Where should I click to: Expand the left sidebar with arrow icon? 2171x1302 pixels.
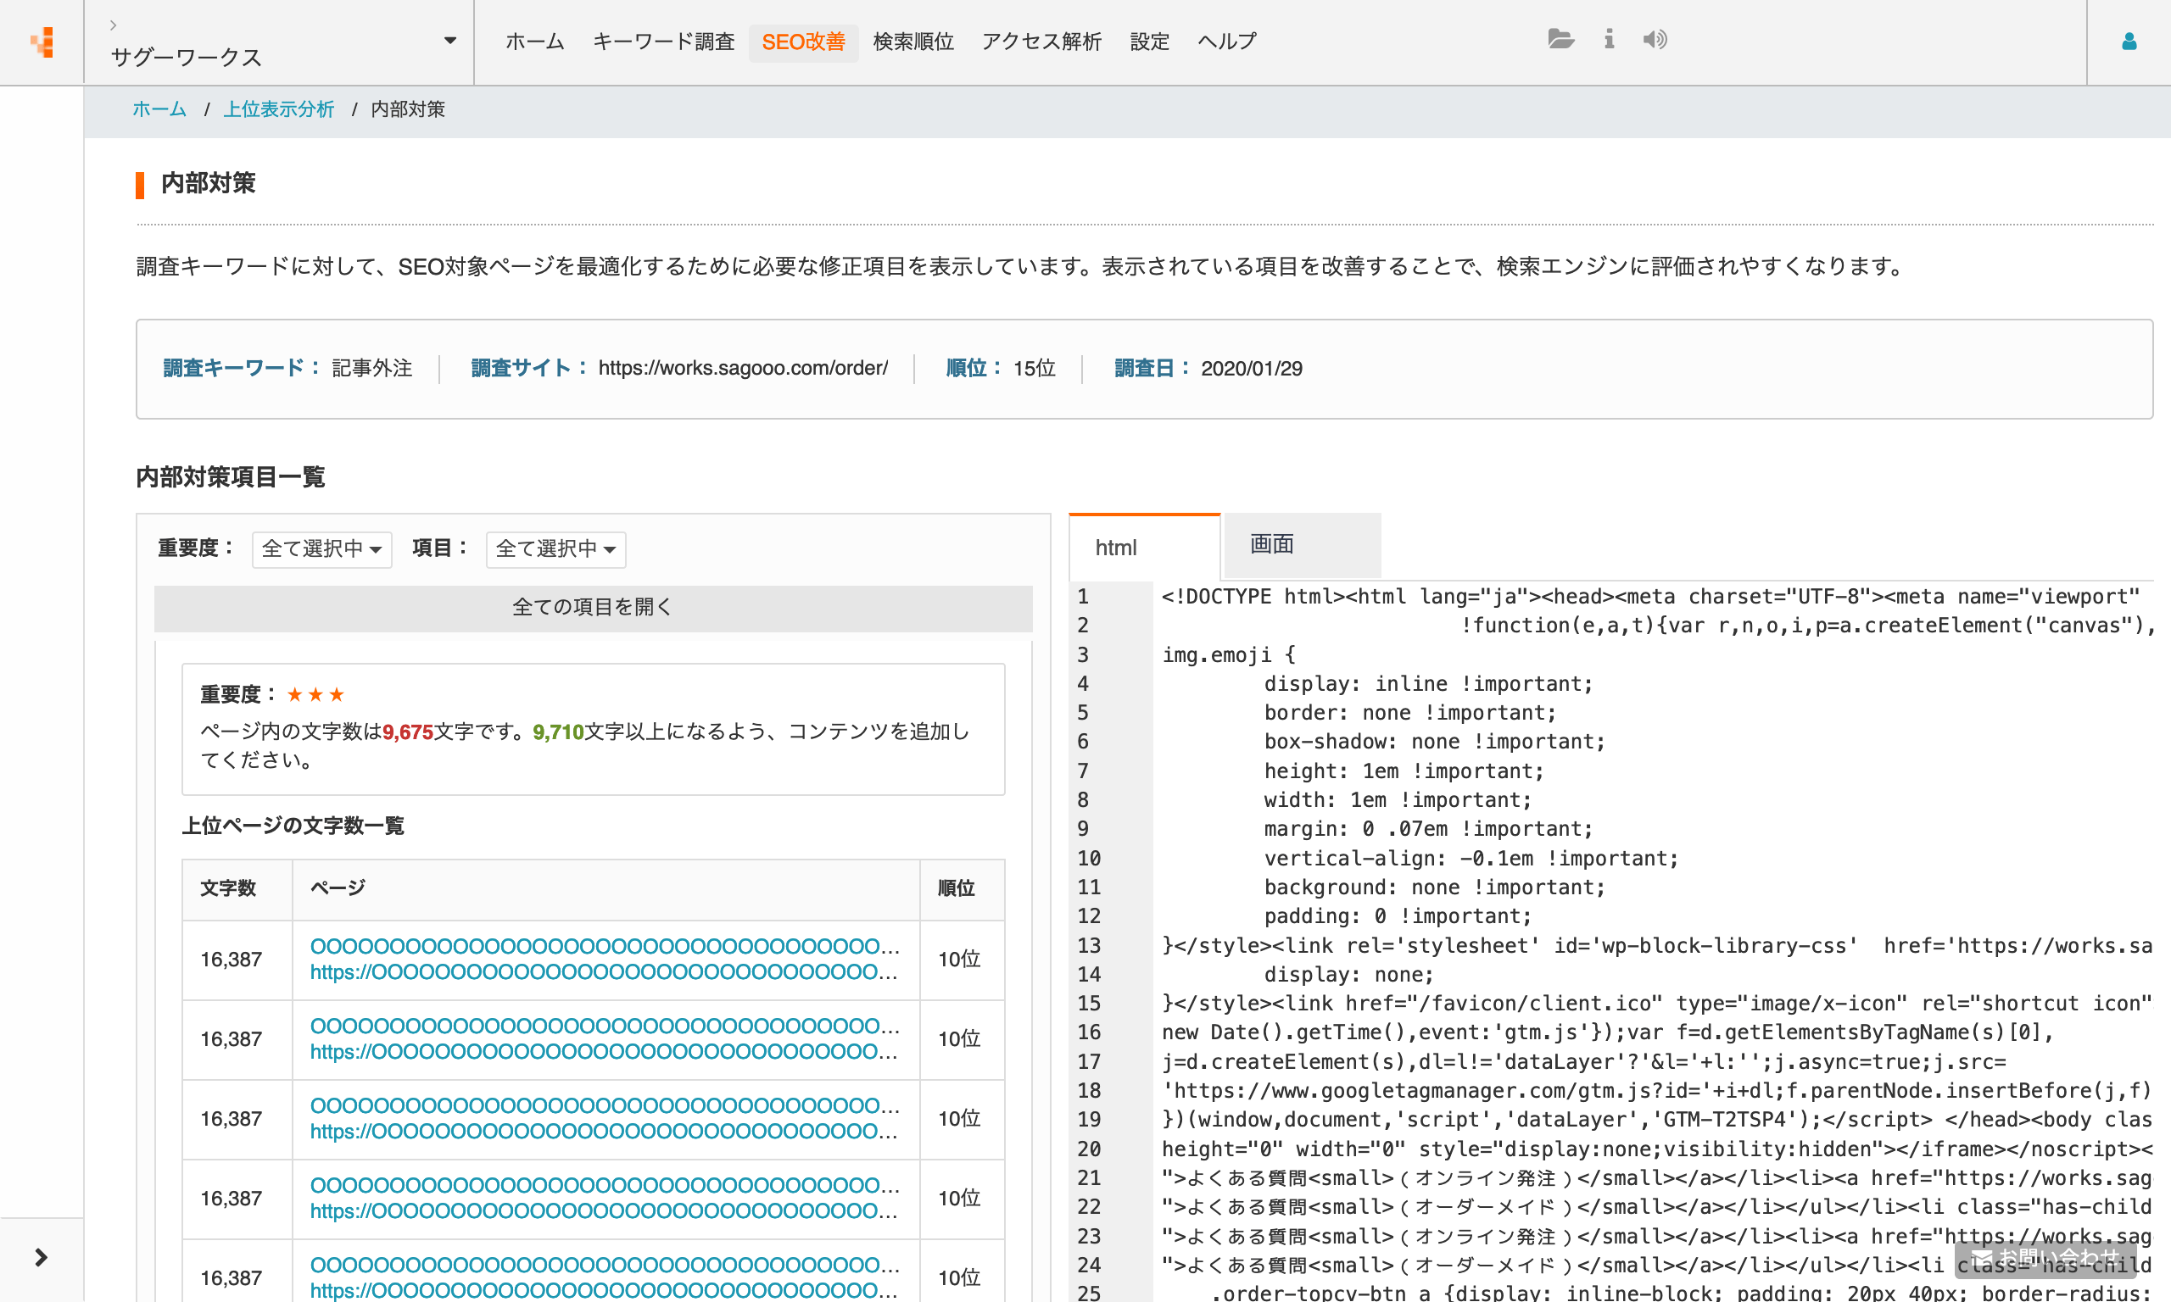(41, 1257)
